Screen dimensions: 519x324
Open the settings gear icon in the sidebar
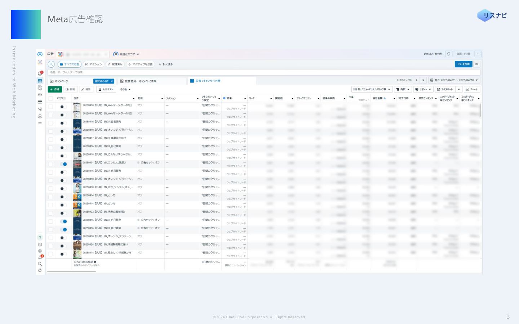40,251
